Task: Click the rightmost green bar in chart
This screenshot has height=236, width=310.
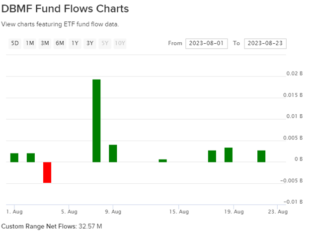Action: click(x=261, y=156)
